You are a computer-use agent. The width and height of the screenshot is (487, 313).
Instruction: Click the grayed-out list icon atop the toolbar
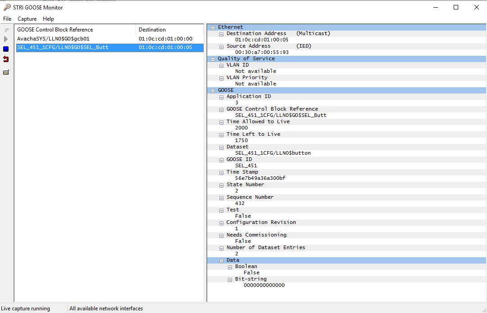point(6,30)
